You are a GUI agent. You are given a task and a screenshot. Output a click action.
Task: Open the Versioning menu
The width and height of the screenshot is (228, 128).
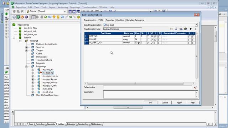[x=63, y=7]
